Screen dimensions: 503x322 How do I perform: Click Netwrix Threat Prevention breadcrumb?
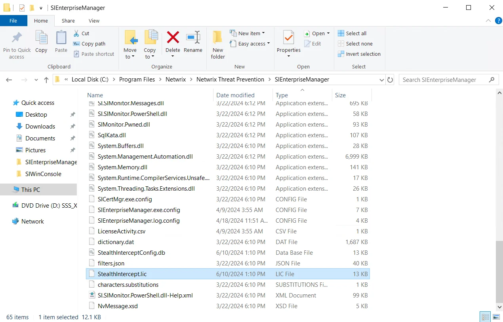coord(230,79)
